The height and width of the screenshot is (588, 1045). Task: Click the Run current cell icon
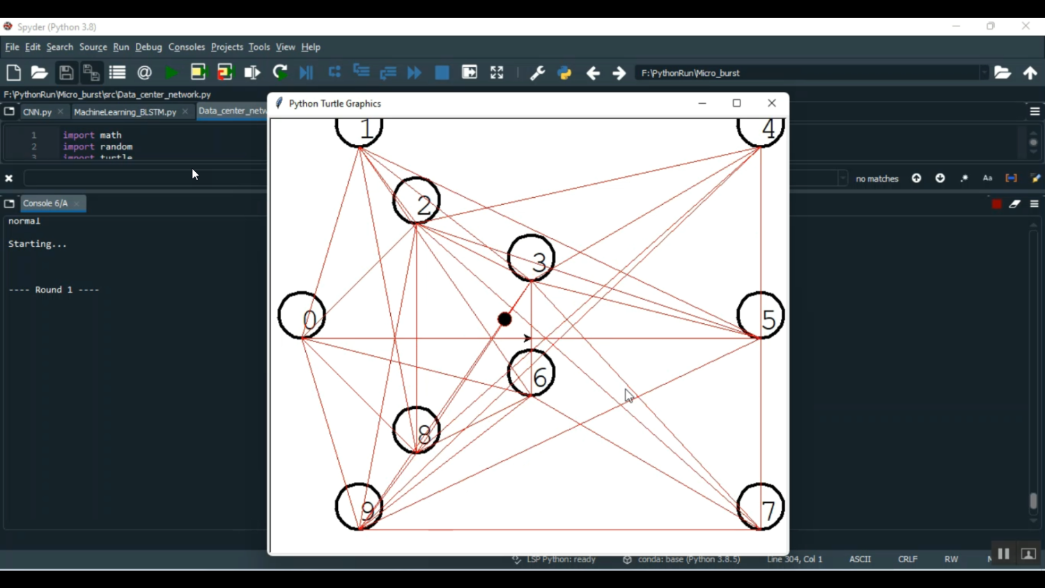[x=198, y=72]
